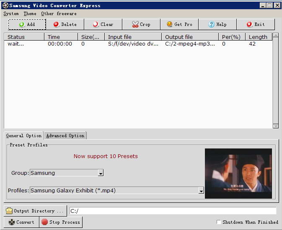282x230 pixels.
Task: Enable Shutdown When Finished checkbox
Action: 219,222
